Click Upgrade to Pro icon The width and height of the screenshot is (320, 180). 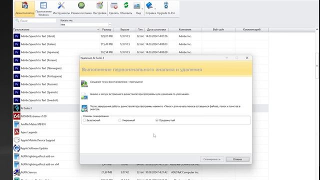pyautogui.click(x=166, y=8)
